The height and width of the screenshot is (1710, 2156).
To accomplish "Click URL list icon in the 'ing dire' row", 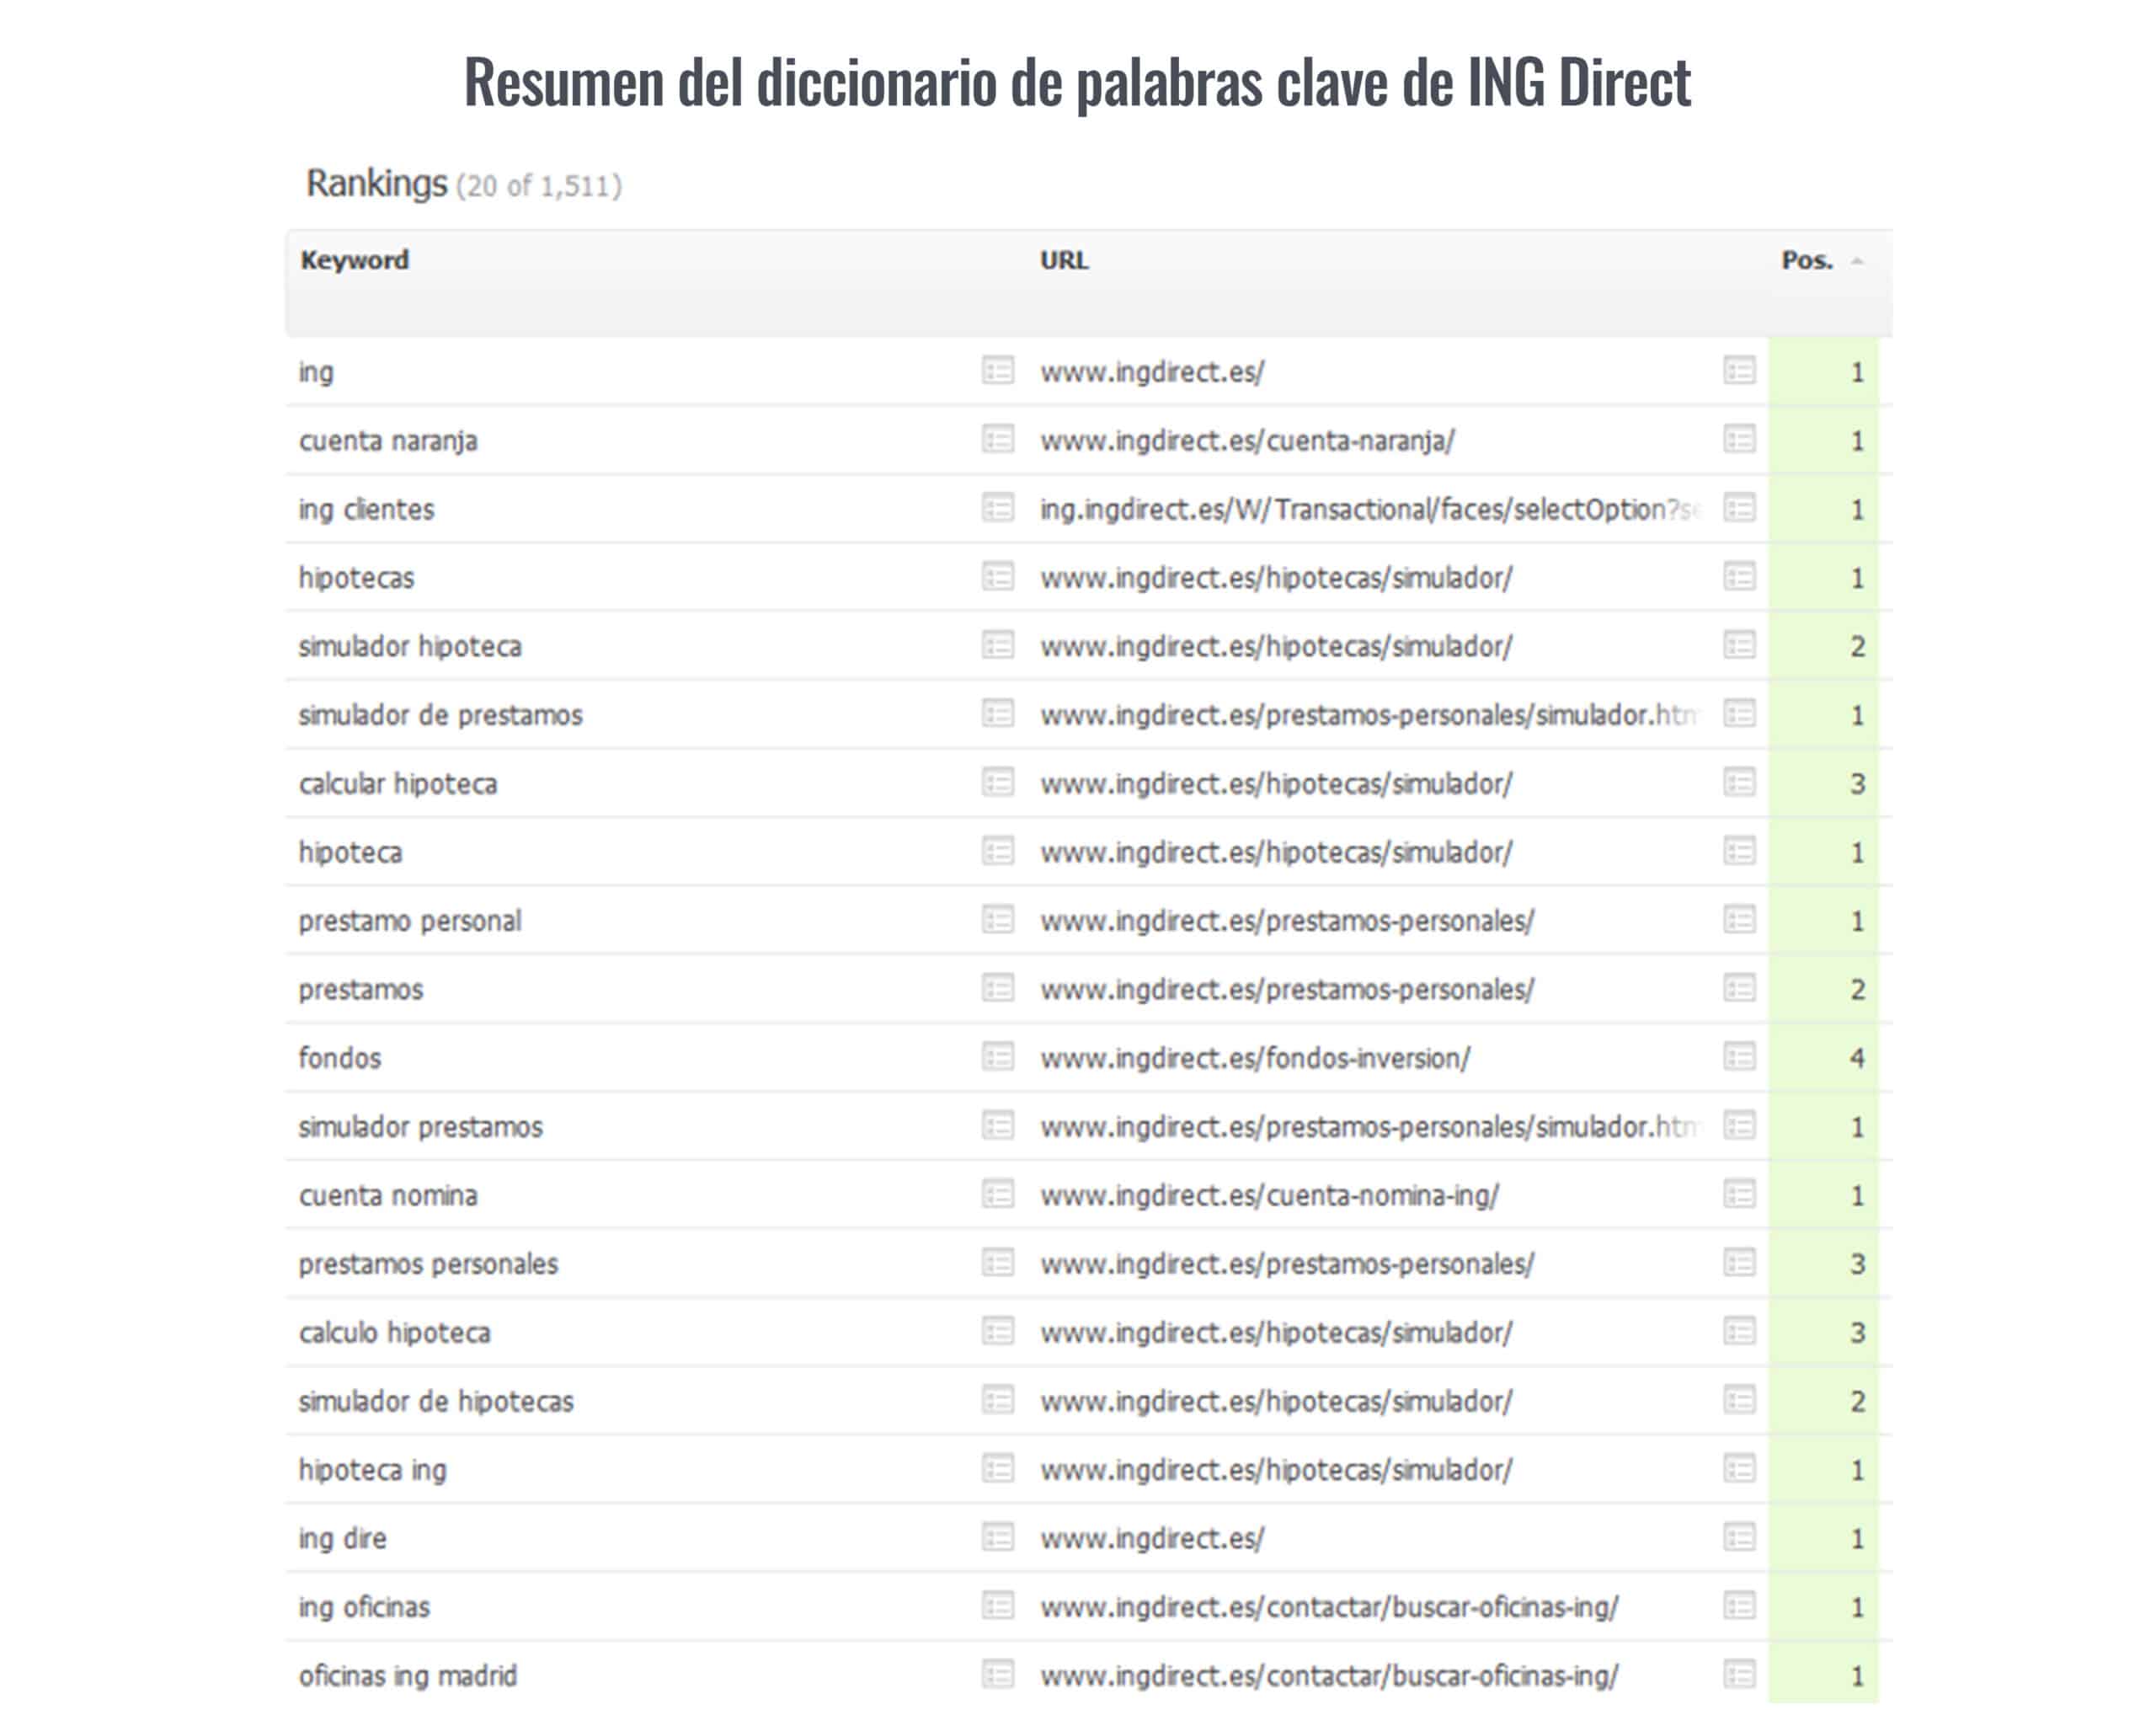I will [x=1739, y=1537].
